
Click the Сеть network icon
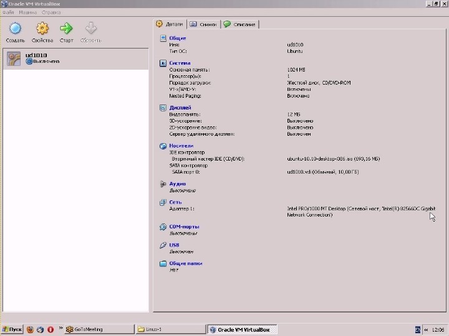163,202
